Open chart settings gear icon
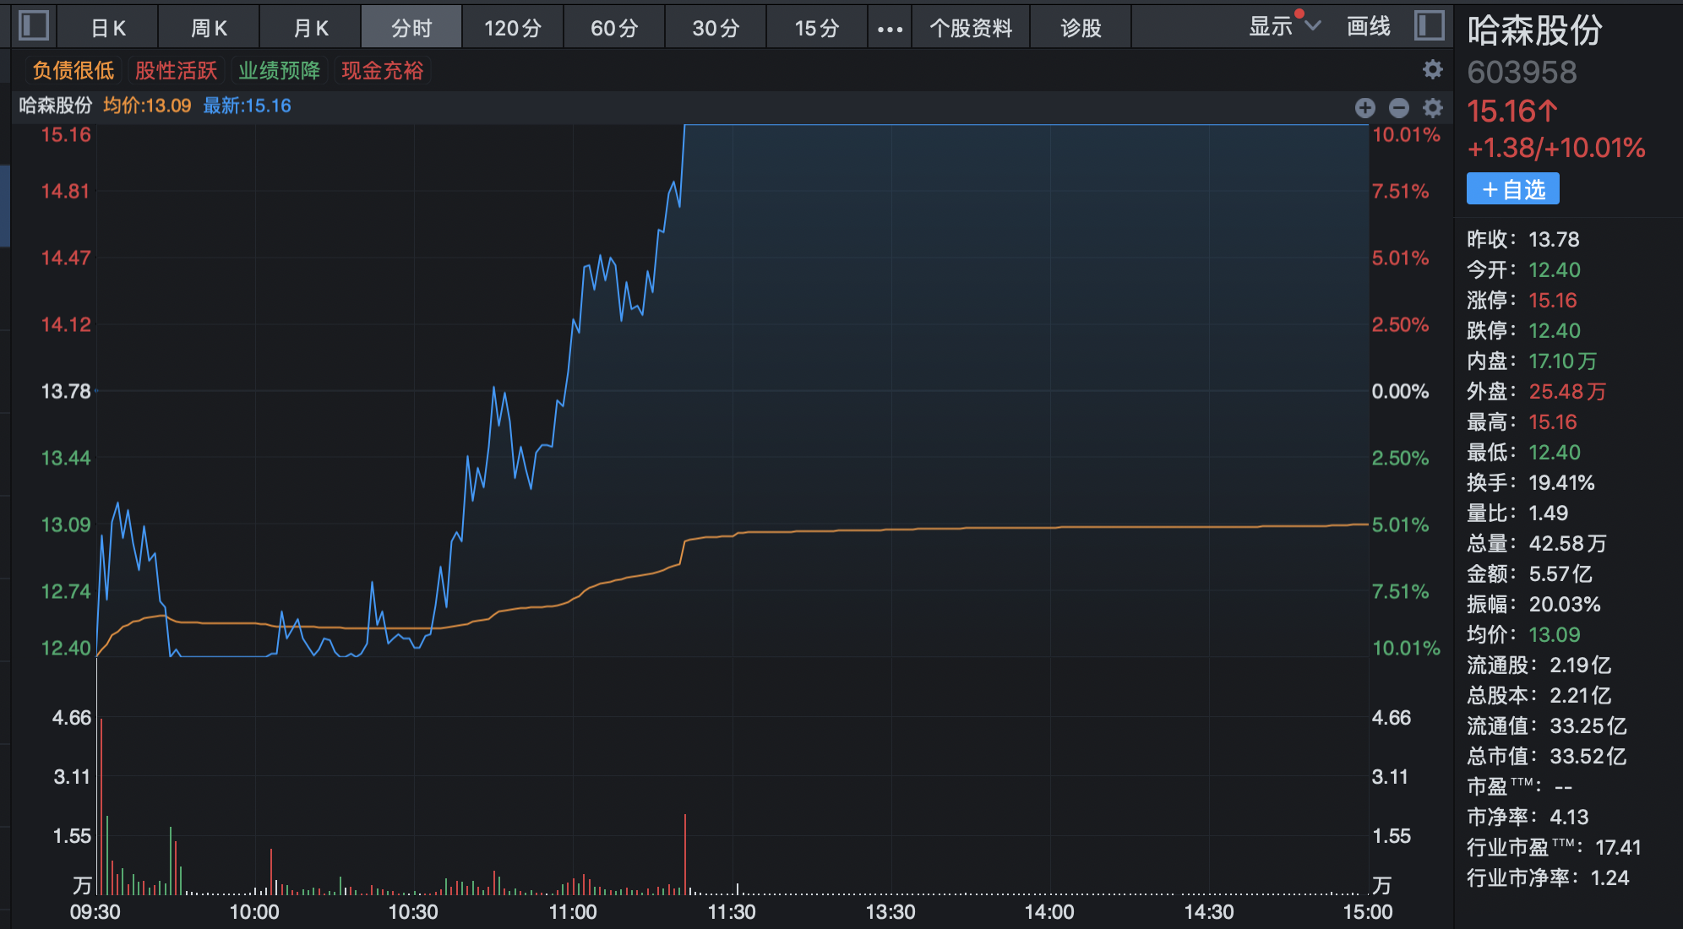The width and height of the screenshot is (1683, 929). pos(1433,107)
